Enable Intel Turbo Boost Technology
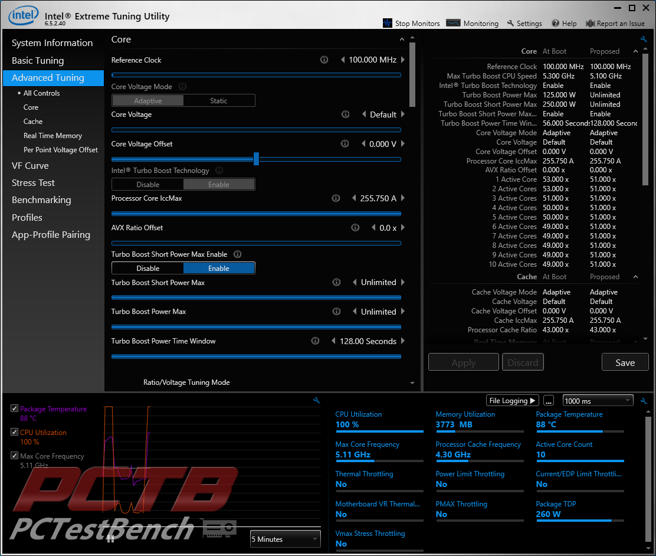Screen dimensions: 656x556 (x=219, y=184)
